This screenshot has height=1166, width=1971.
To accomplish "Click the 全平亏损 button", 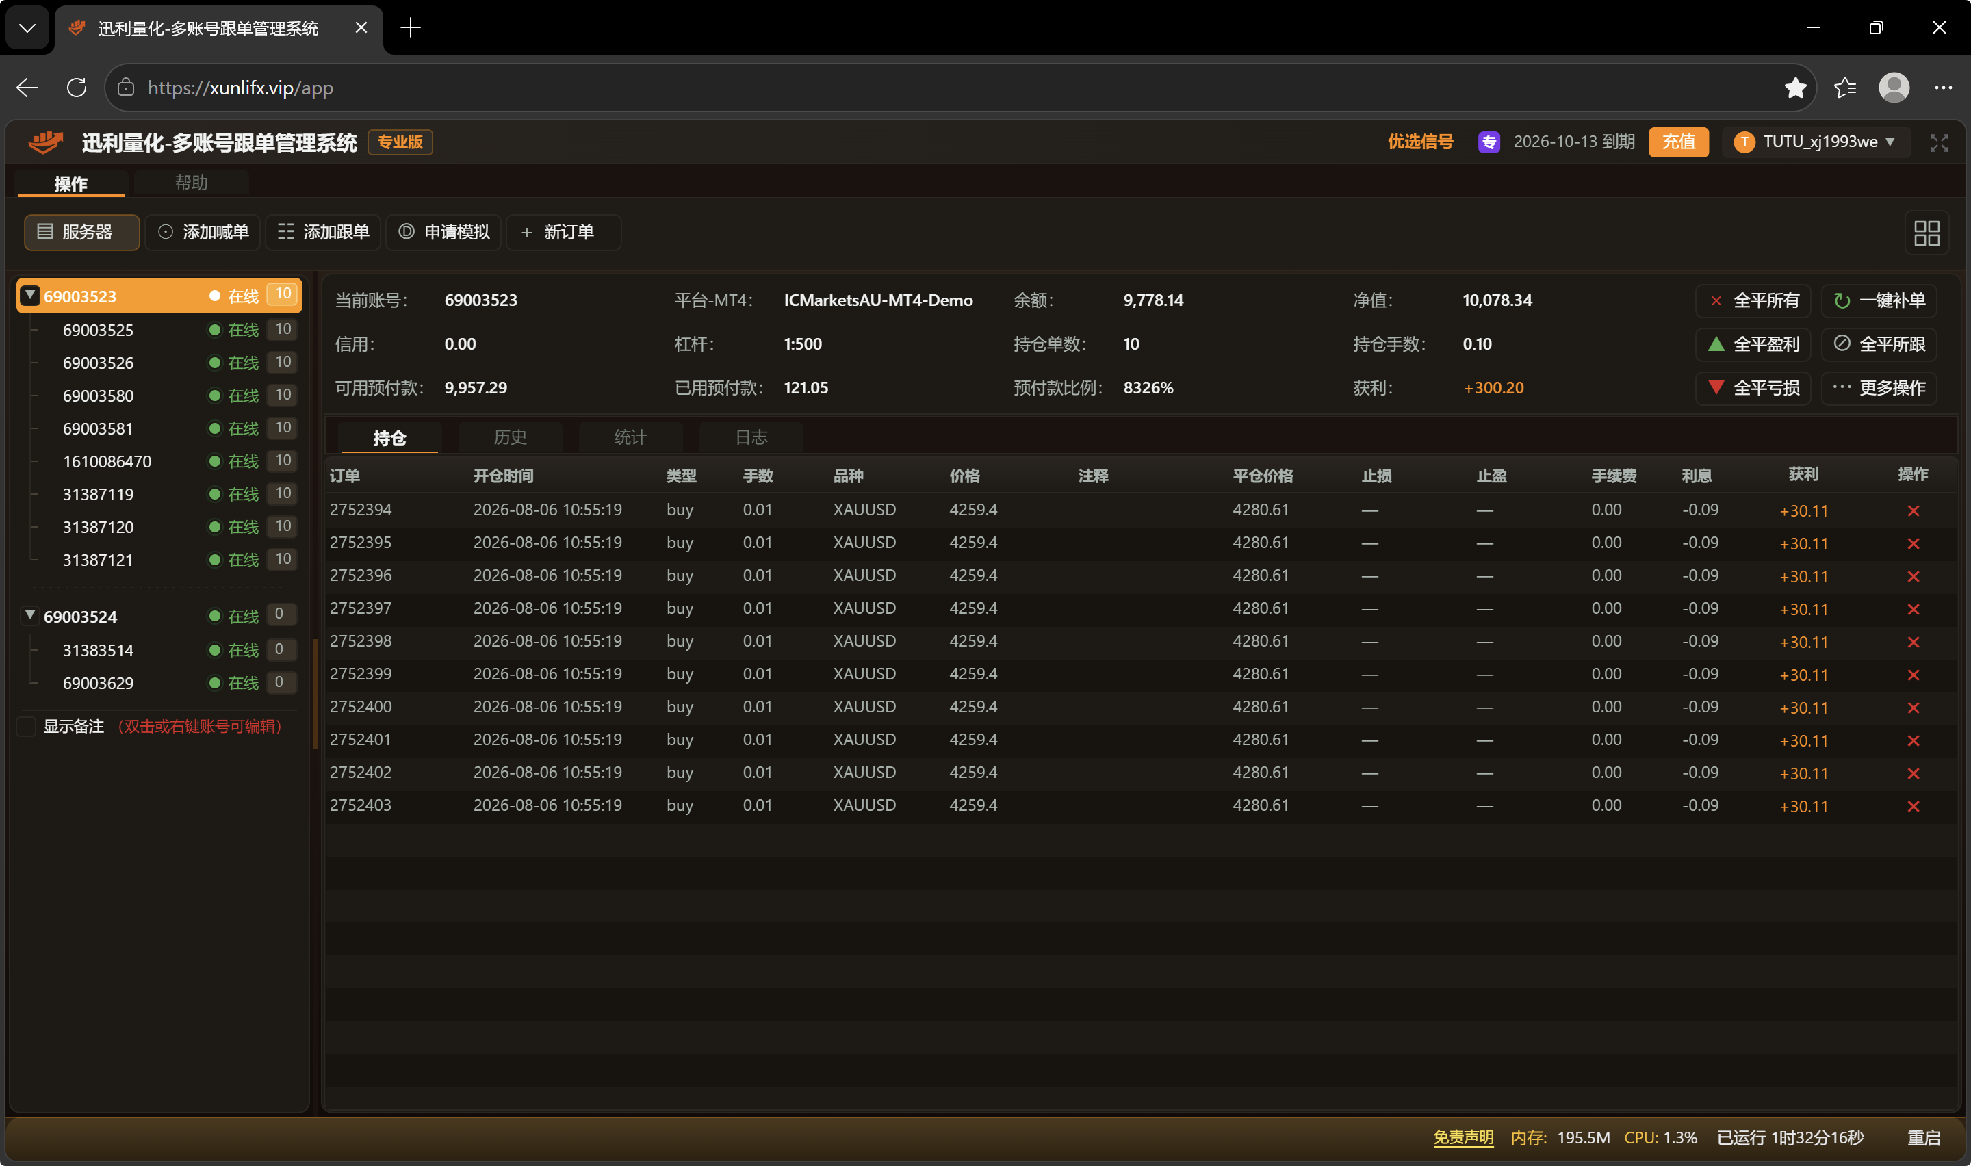I will (x=1753, y=388).
